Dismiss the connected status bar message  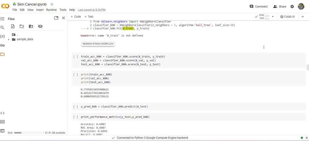pos(307,138)
